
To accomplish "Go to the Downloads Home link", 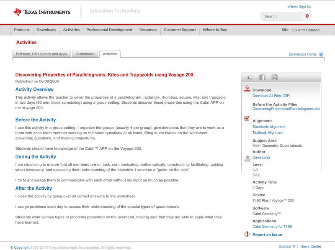I will [302, 54].
